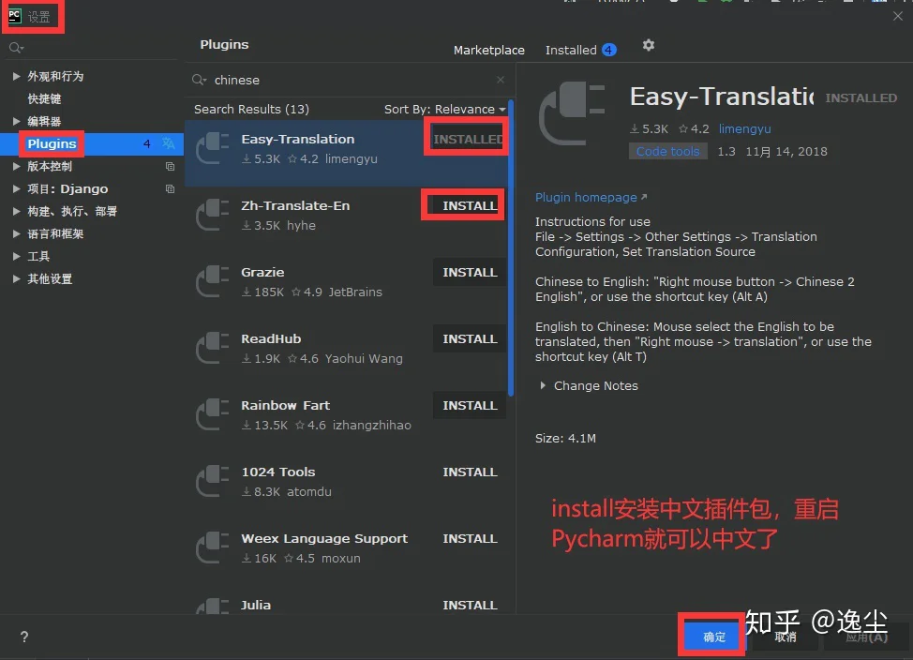Image resolution: width=913 pixels, height=660 pixels.
Task: Expand the 外观和行为 tree node
Action: coord(16,76)
